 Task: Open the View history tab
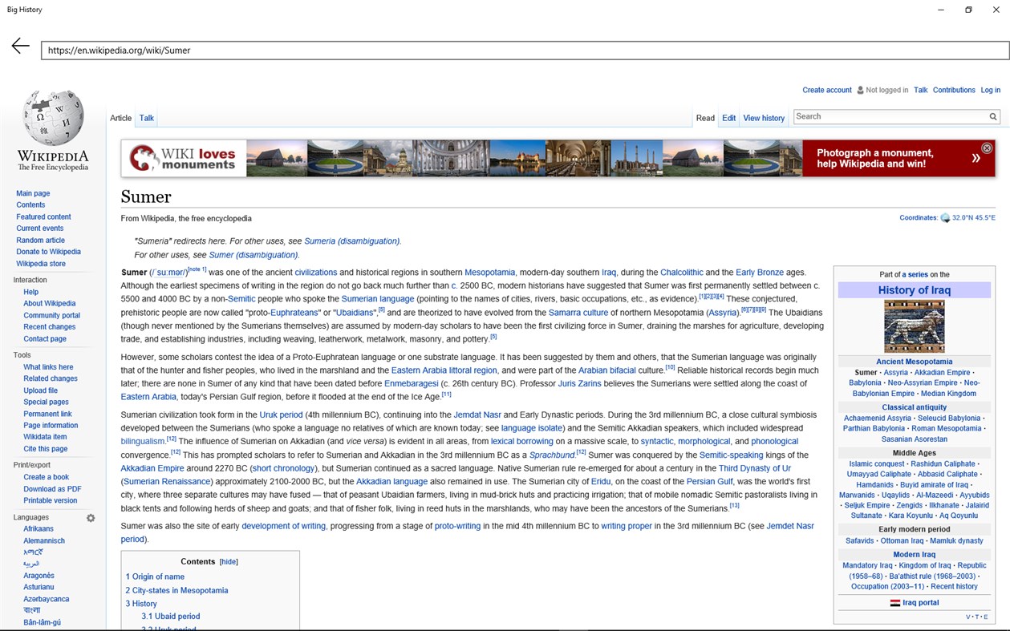(x=764, y=118)
